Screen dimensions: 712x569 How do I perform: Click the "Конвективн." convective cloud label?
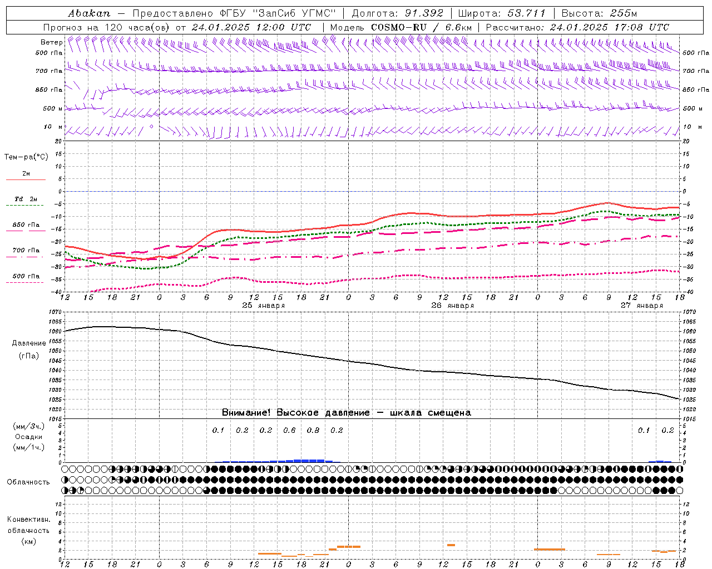28,520
